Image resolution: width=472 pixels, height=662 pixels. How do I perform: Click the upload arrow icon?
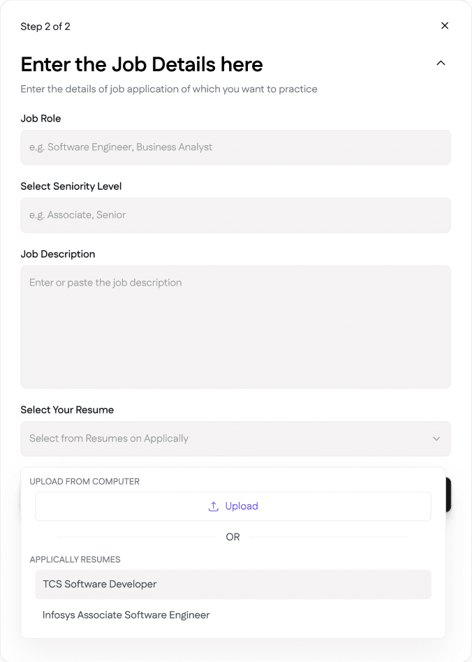(214, 506)
